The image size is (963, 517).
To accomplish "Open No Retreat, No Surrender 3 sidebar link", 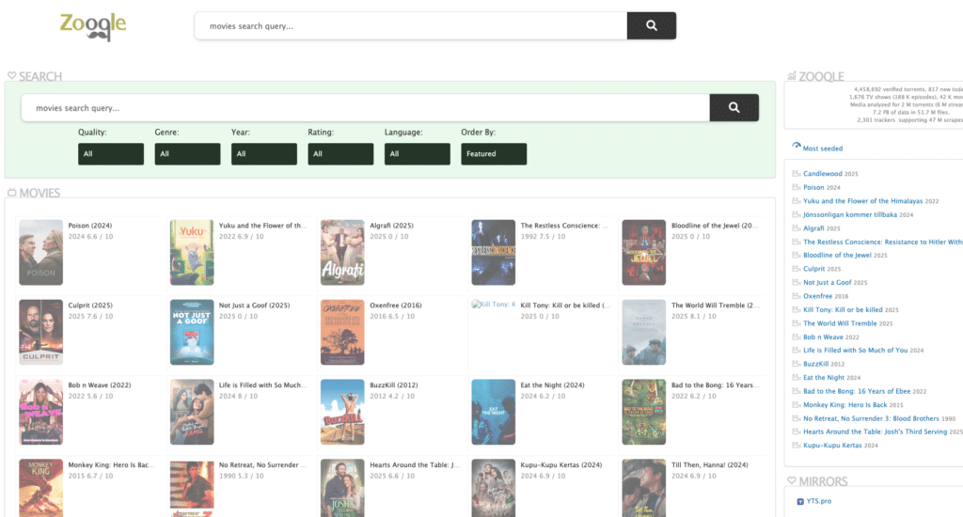I will point(871,418).
